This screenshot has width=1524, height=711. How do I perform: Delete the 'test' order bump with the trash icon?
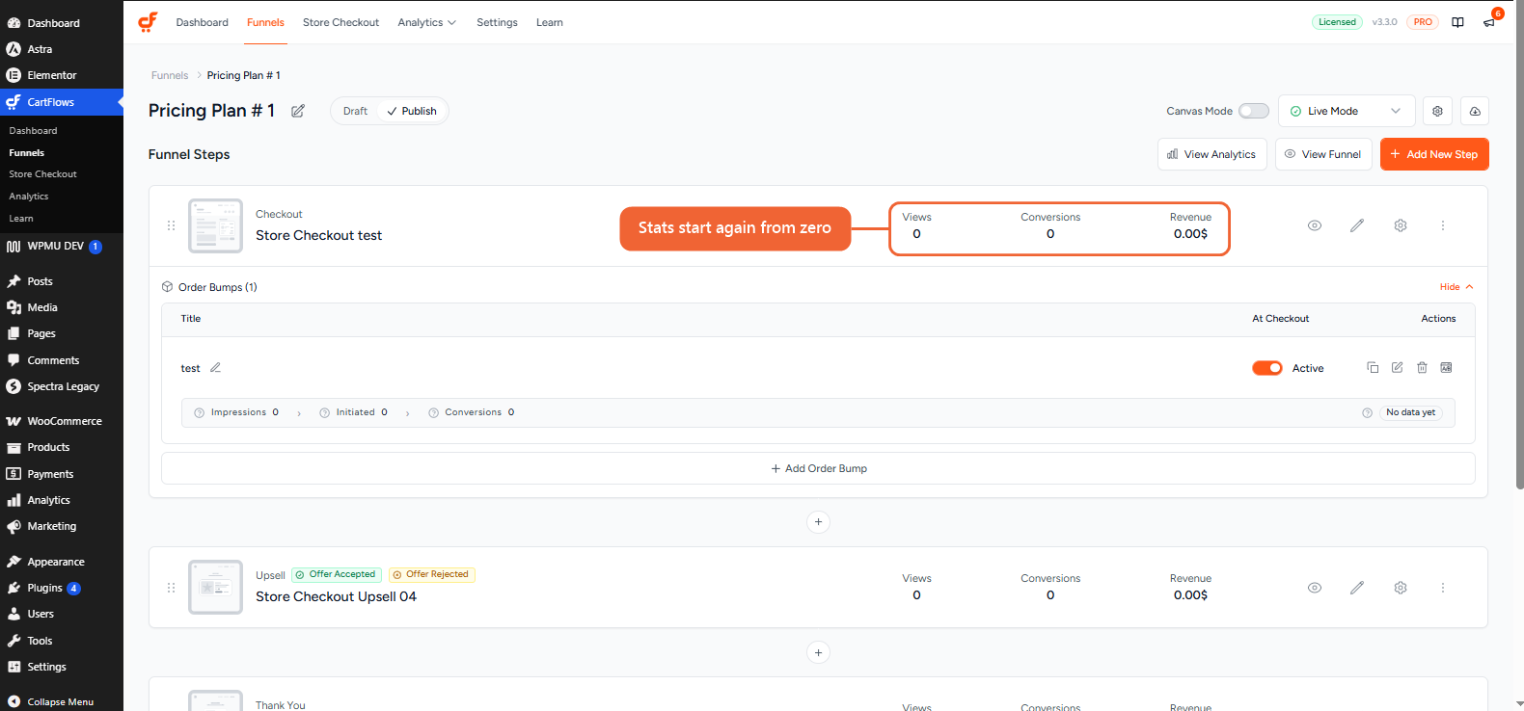tap(1422, 367)
